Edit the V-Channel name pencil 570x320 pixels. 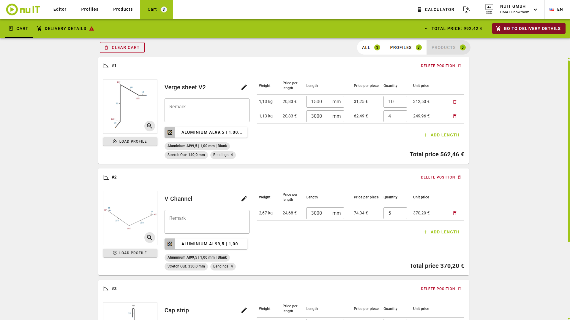click(244, 199)
